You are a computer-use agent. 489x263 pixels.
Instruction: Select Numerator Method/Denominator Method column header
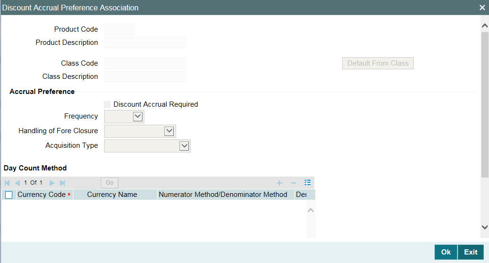[223, 195]
